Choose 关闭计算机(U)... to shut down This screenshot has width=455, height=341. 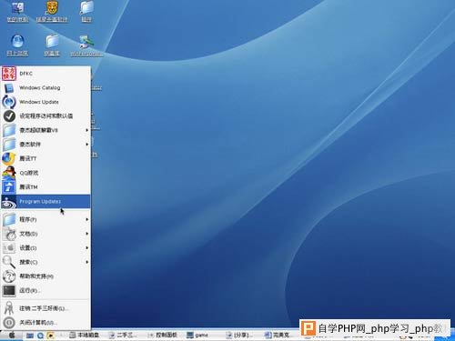coord(45,323)
